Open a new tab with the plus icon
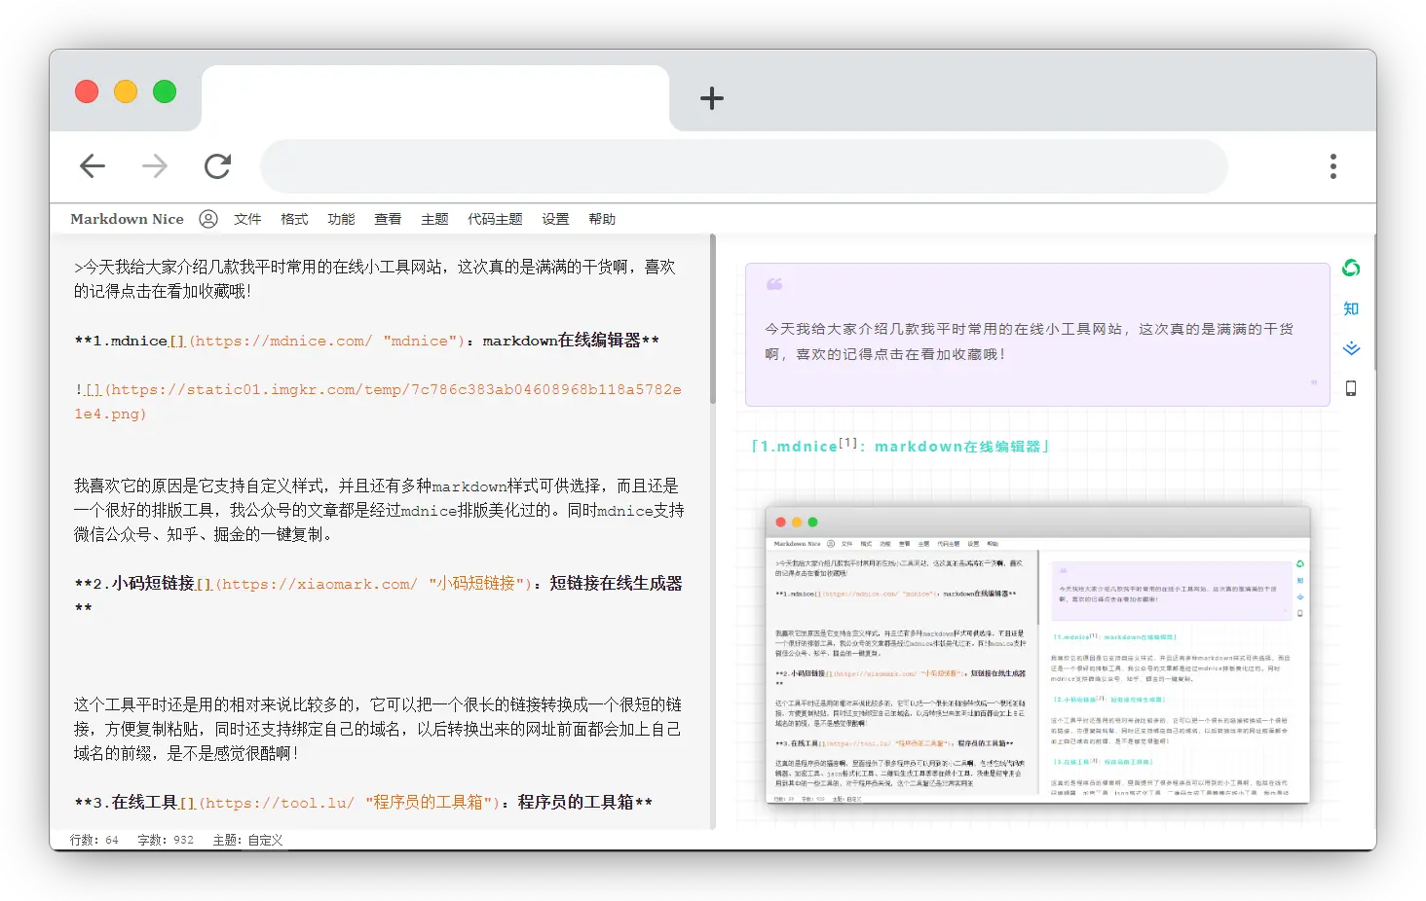Image resolution: width=1426 pixels, height=901 pixels. tap(712, 98)
